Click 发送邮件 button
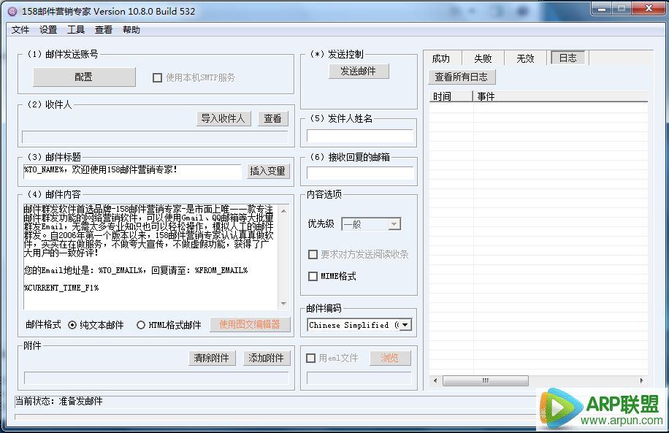 [x=359, y=72]
